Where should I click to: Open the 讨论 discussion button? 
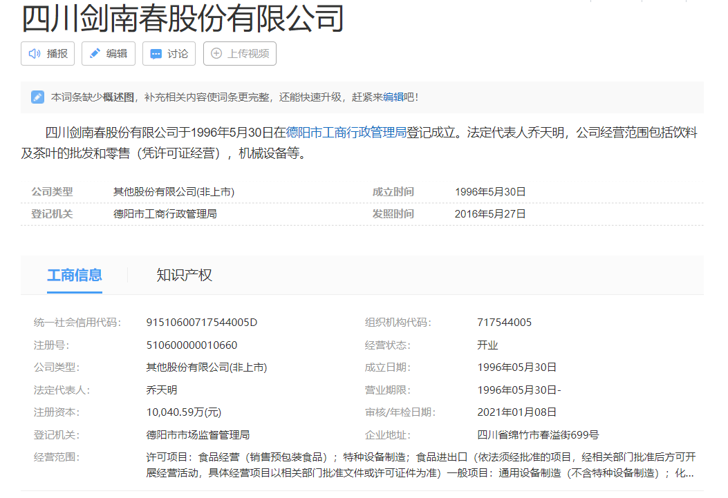[x=169, y=54]
